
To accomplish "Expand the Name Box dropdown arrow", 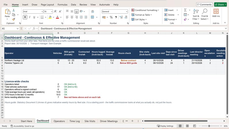I will point(18,29).
